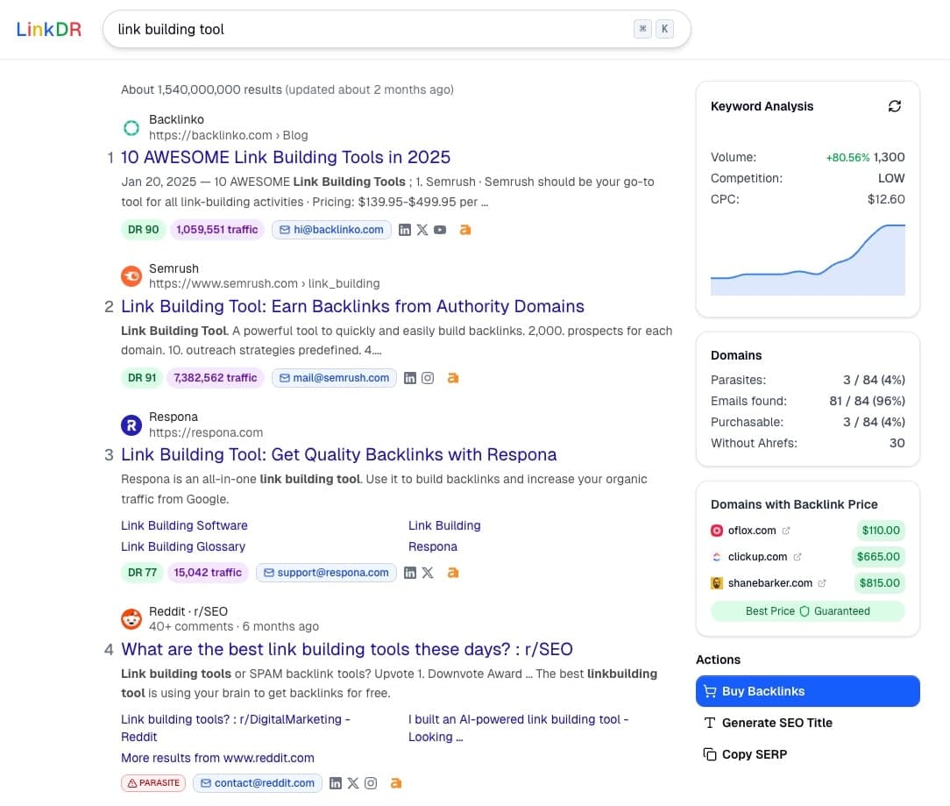Click the hi@backlinko.com email badge

point(331,230)
